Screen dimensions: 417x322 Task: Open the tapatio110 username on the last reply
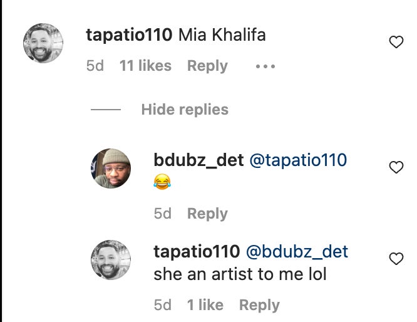point(197,252)
